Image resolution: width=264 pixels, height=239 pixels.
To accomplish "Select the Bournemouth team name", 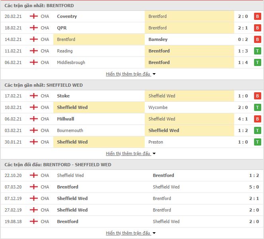I will (70, 130).
